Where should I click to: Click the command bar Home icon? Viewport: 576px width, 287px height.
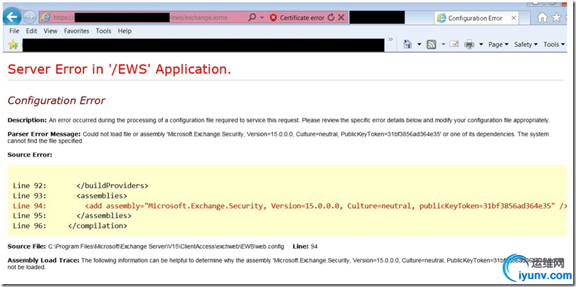pos(407,45)
